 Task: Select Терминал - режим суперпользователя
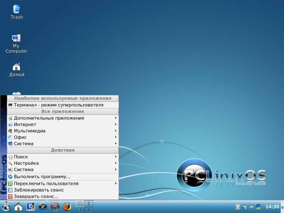click(x=59, y=105)
